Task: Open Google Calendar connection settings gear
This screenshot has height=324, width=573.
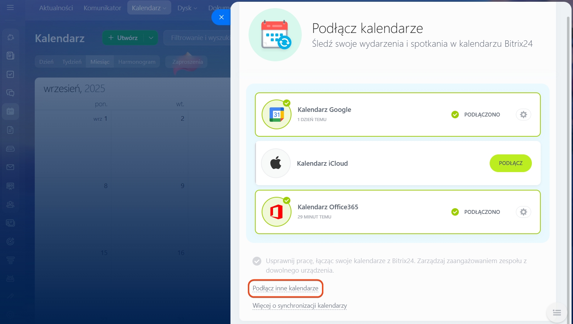Action: pos(523,115)
